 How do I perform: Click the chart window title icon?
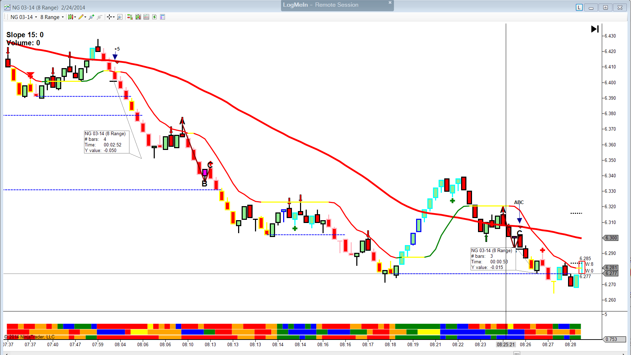pos(7,7)
